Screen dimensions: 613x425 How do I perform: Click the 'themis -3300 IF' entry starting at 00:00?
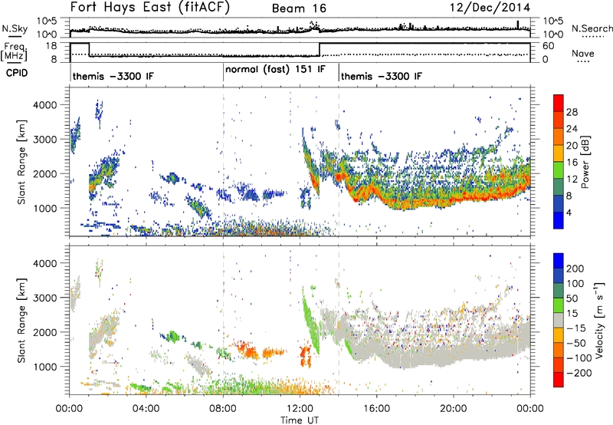(x=113, y=76)
